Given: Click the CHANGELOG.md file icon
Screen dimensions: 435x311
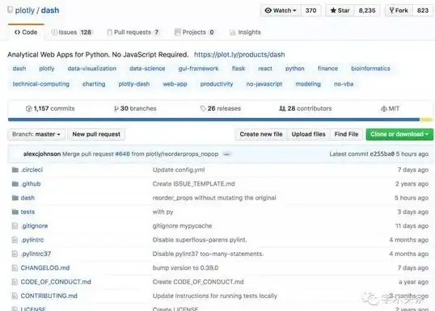Looking at the screenshot, I should coord(15,267).
